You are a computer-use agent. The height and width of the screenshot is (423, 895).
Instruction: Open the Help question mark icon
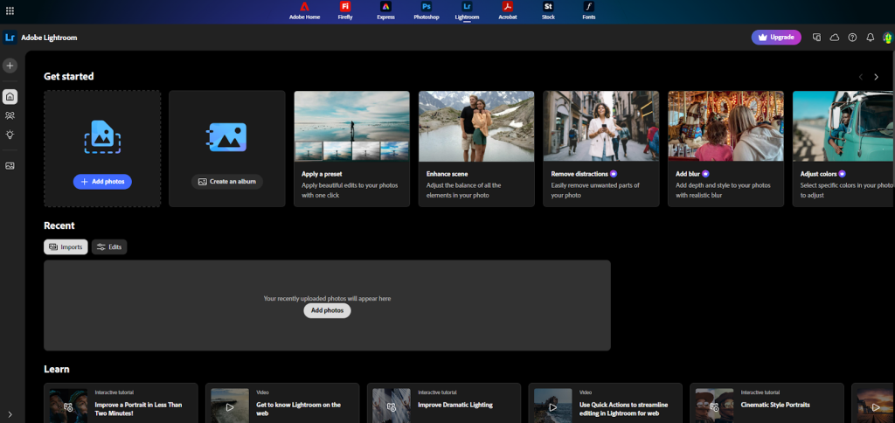(x=852, y=38)
